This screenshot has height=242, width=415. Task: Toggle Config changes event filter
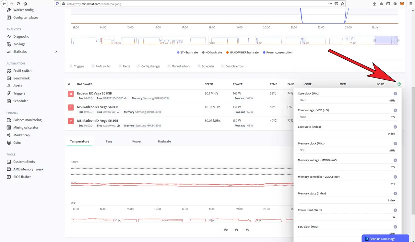tap(148, 66)
